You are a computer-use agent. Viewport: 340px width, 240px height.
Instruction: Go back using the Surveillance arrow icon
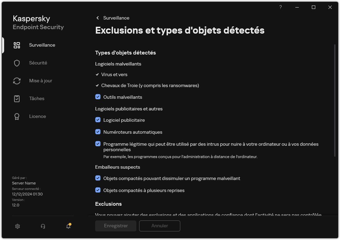click(98, 18)
